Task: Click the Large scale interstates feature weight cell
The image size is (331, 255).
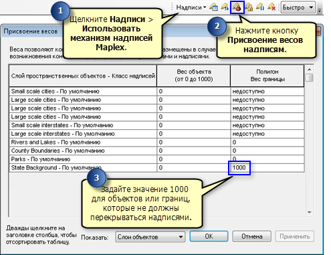Action: coord(193,134)
